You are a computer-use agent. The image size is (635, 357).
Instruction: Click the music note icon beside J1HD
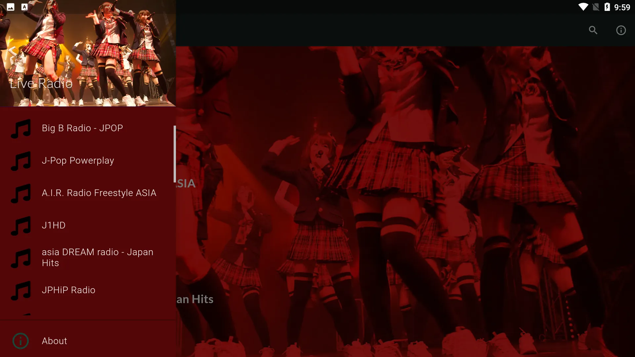coord(21,225)
